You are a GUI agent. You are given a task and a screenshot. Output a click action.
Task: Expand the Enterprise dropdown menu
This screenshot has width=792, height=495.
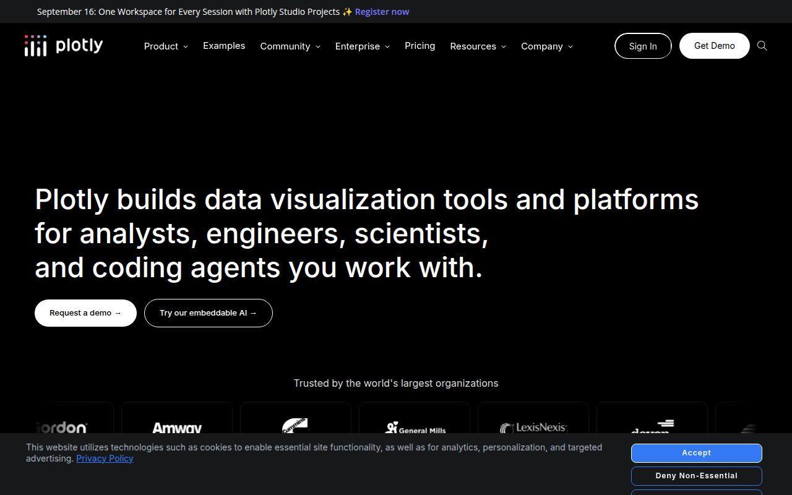pos(363,46)
